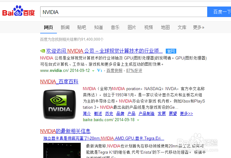This screenshot has width=231, height=158.
Task: Expand the arrow next to baike.baidu.com date
Action: pos(138,120)
